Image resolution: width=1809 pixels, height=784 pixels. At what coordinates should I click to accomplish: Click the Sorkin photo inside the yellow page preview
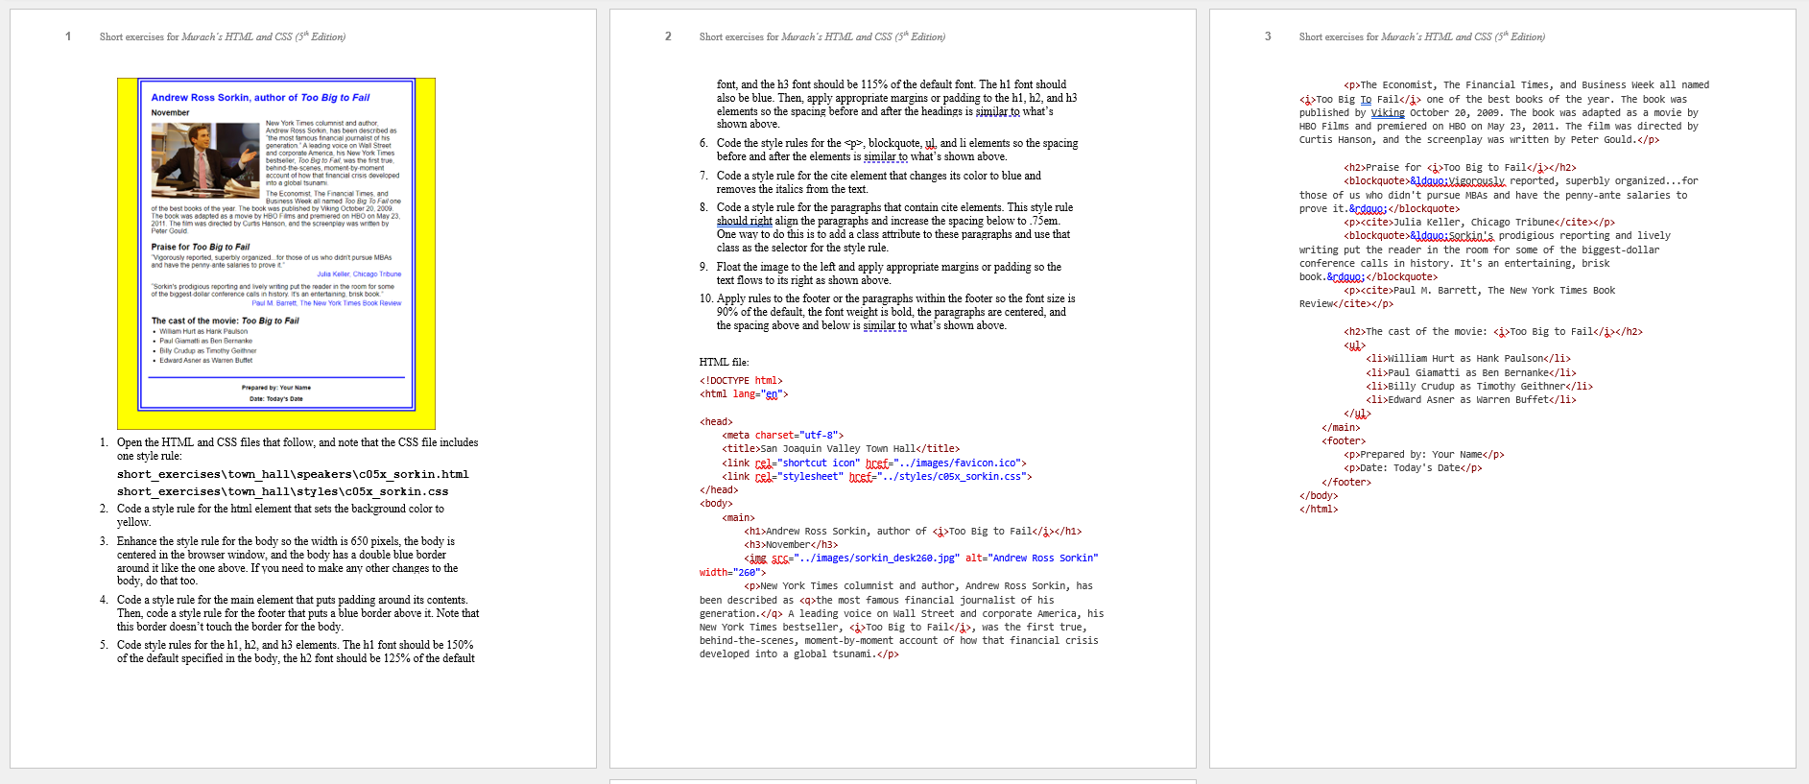(206, 158)
